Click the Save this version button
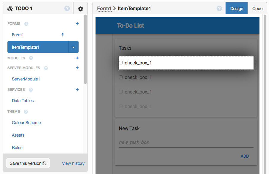Screen dimensions: 269x174 [28, 163]
